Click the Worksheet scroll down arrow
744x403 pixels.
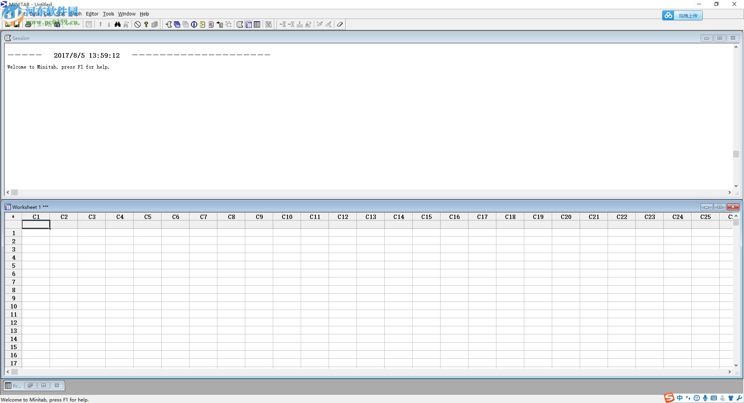point(736,365)
